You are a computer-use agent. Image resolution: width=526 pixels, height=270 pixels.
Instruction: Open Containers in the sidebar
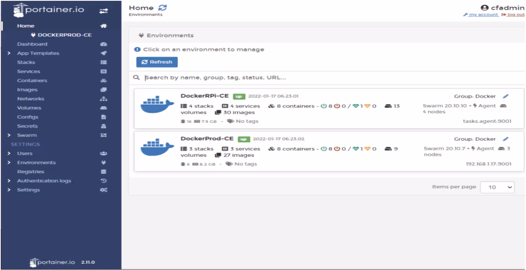[32, 81]
